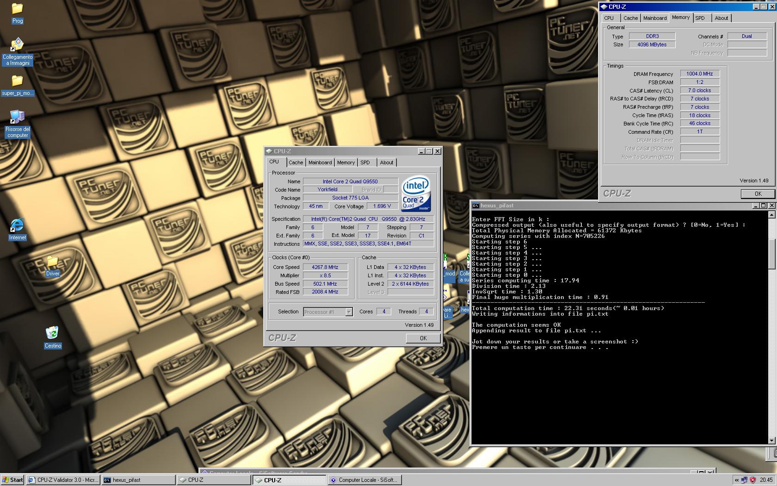Switch to hexus_pifast taskbar button
The image size is (777, 486).
coord(138,480)
